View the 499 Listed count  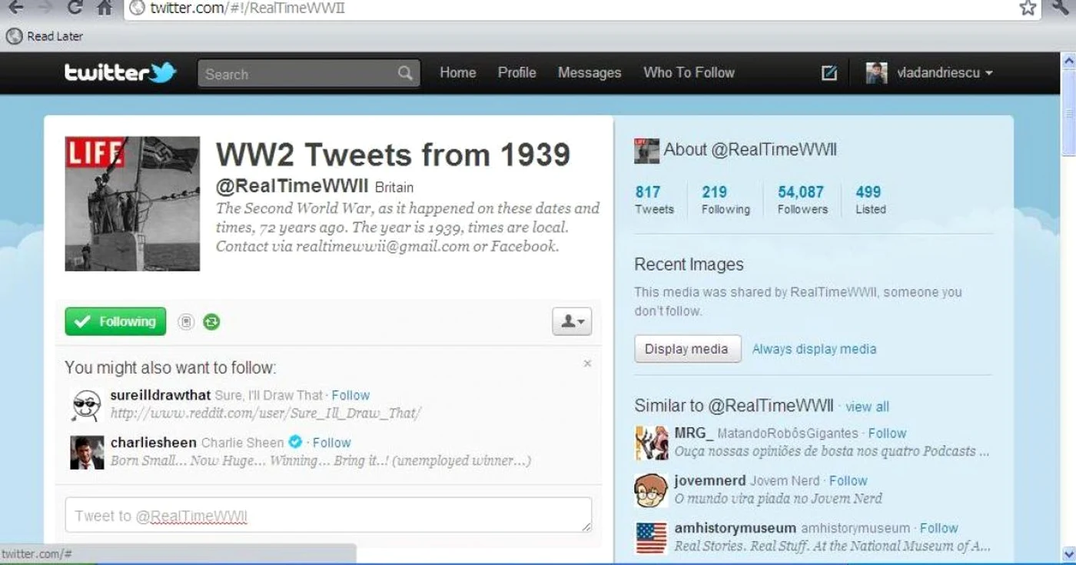click(x=871, y=199)
